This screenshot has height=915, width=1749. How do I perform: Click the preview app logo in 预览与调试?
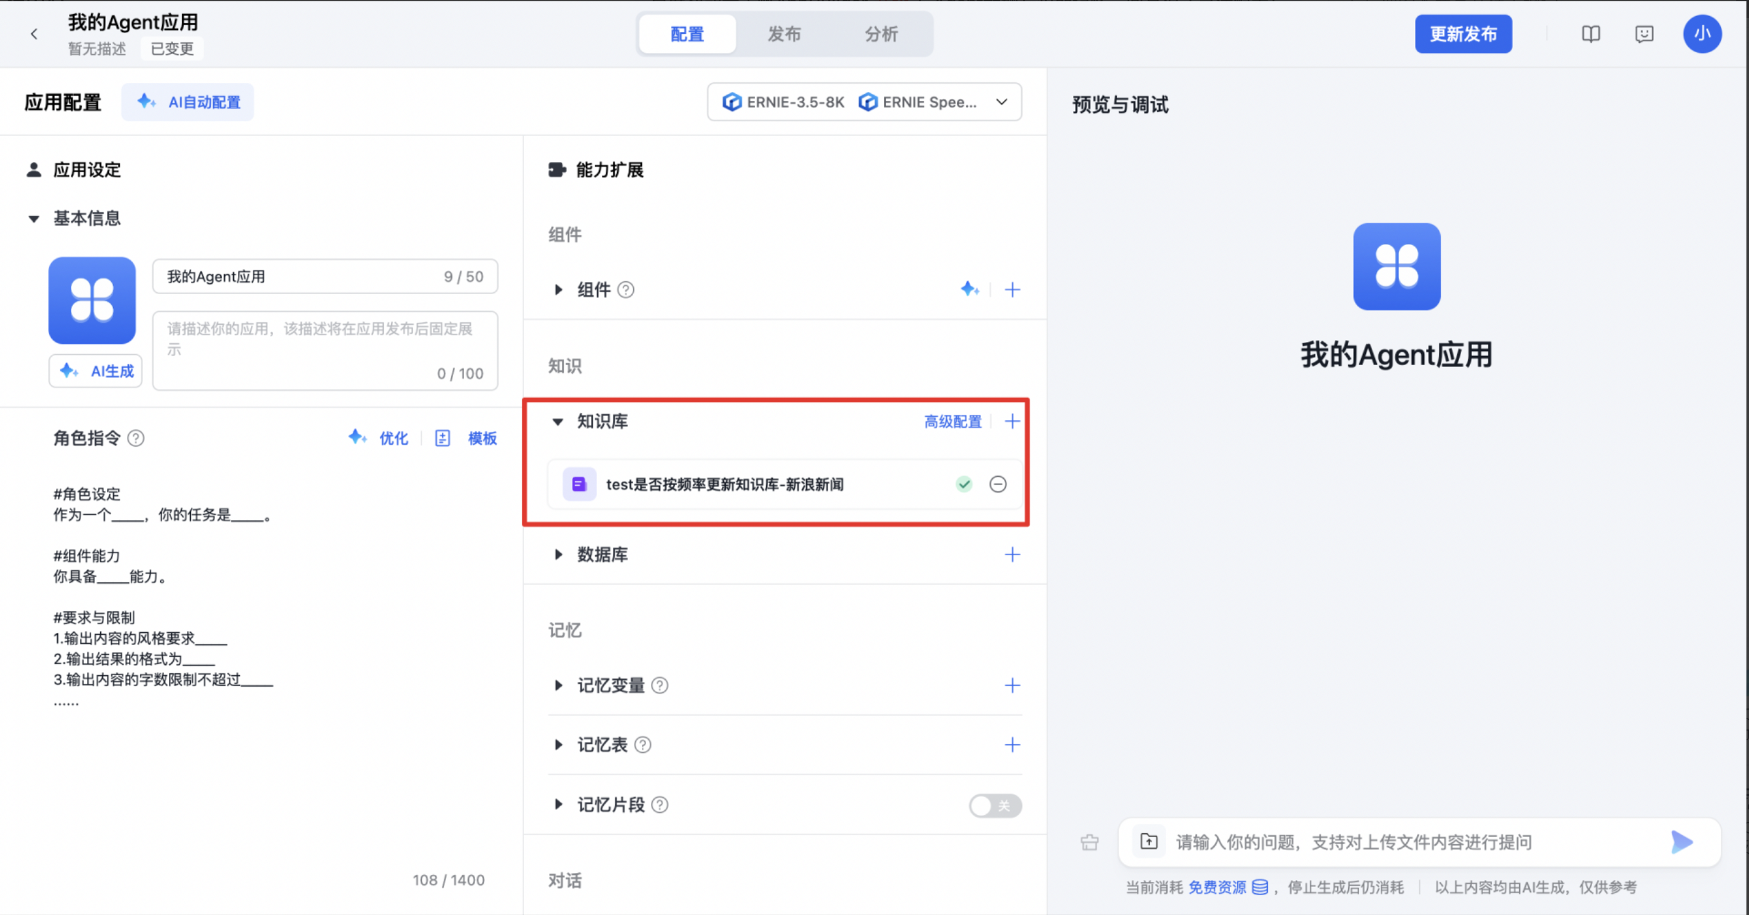coord(1397,267)
